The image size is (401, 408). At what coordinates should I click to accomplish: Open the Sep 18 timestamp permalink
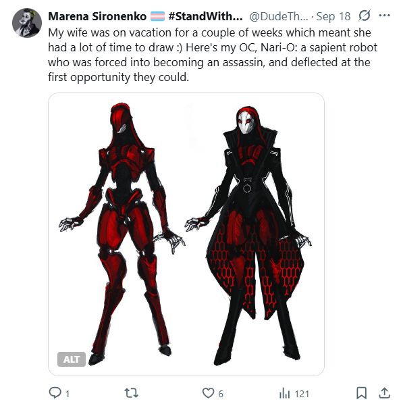[x=333, y=16]
